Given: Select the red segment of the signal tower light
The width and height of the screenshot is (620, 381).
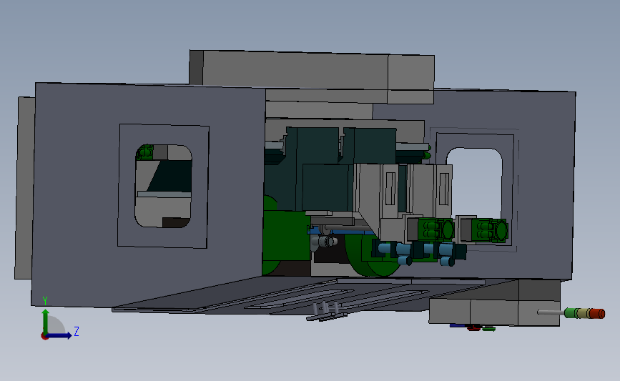Looking at the screenshot, I should [597, 314].
